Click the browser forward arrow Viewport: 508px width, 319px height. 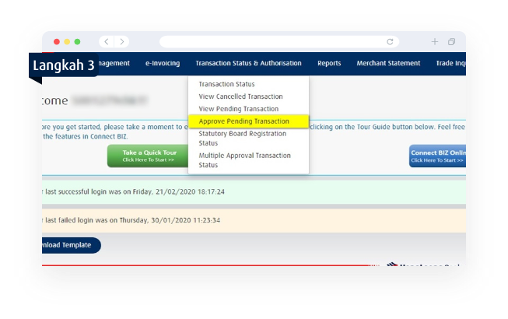(122, 41)
